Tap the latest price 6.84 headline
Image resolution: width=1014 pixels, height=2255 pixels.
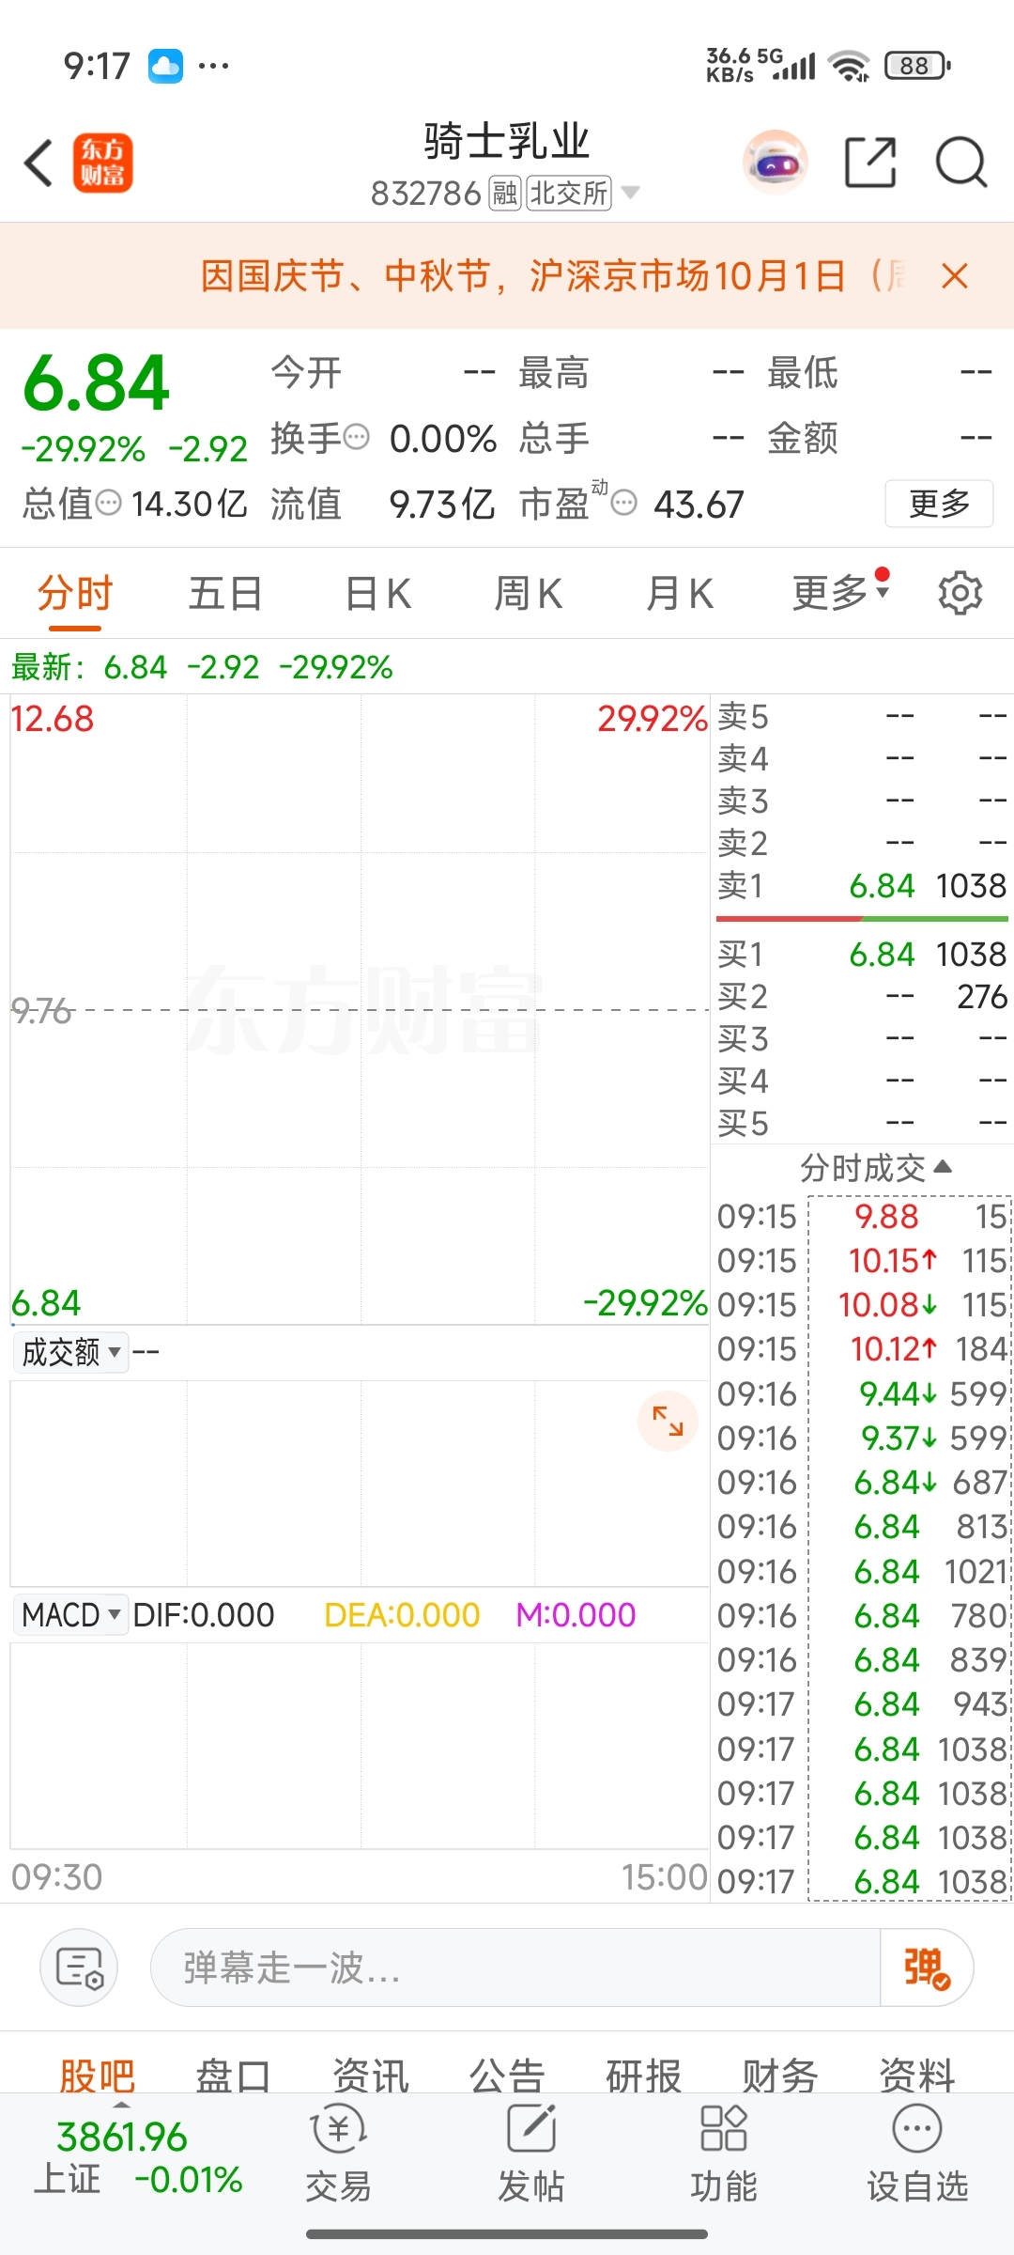[96, 384]
